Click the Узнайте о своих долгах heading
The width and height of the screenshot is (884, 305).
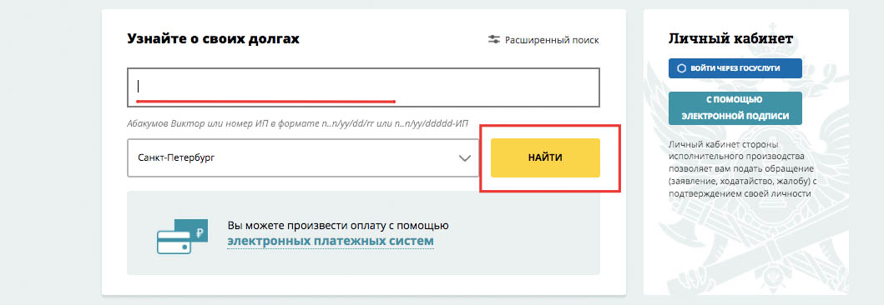(214, 39)
